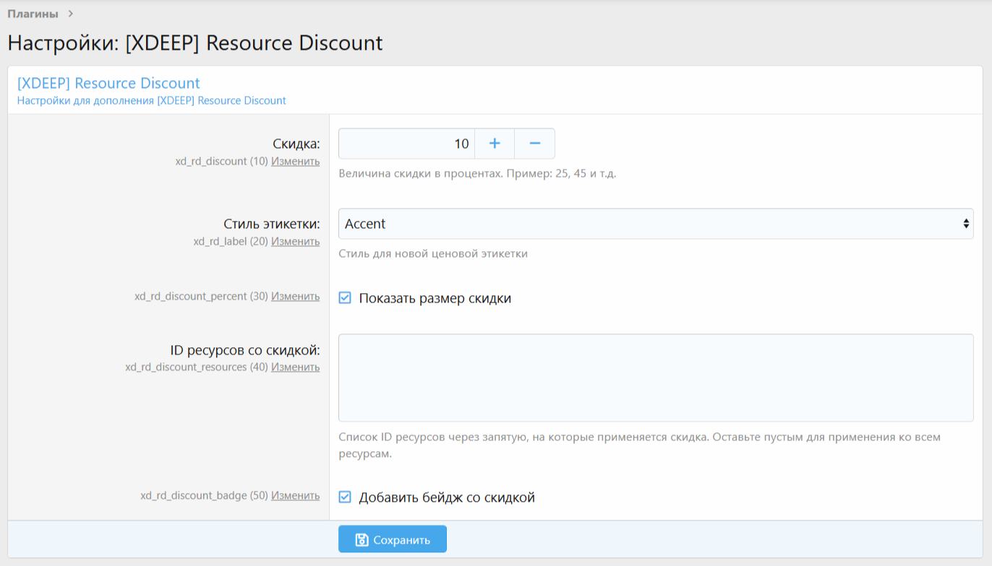Click the Стиль этикетки: field label
The width and height of the screenshot is (992, 566).
272,225
